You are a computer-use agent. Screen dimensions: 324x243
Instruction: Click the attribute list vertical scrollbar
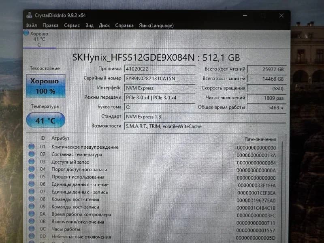(x=282, y=191)
